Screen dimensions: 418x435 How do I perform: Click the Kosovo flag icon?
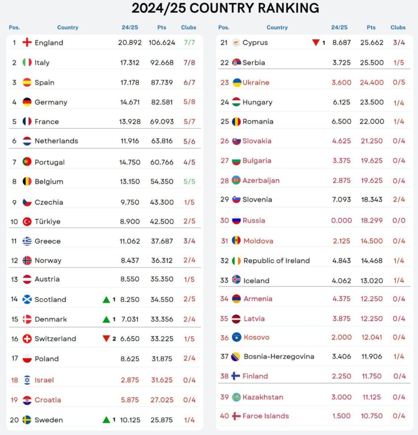pos(236,337)
